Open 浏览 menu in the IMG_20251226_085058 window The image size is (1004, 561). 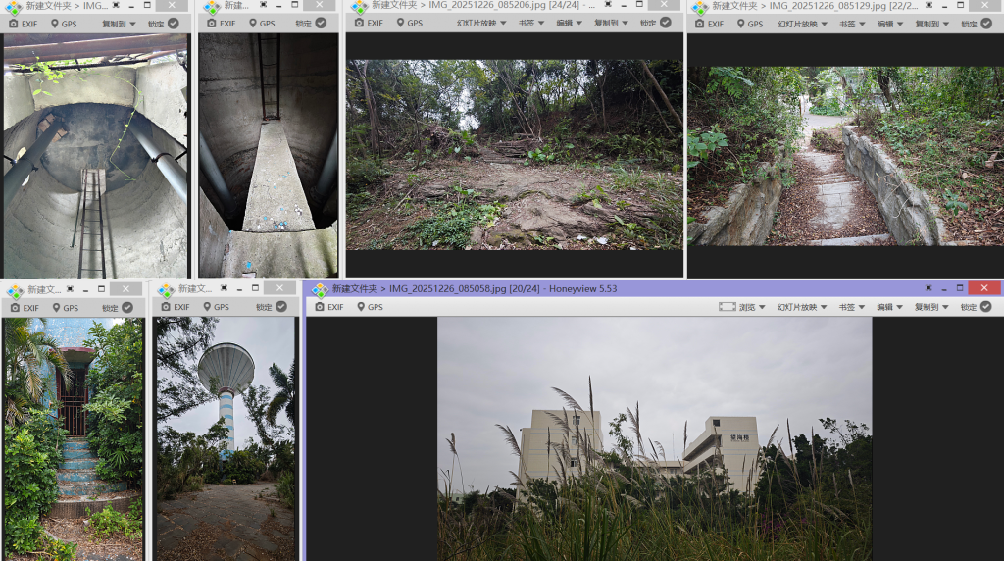coord(742,307)
